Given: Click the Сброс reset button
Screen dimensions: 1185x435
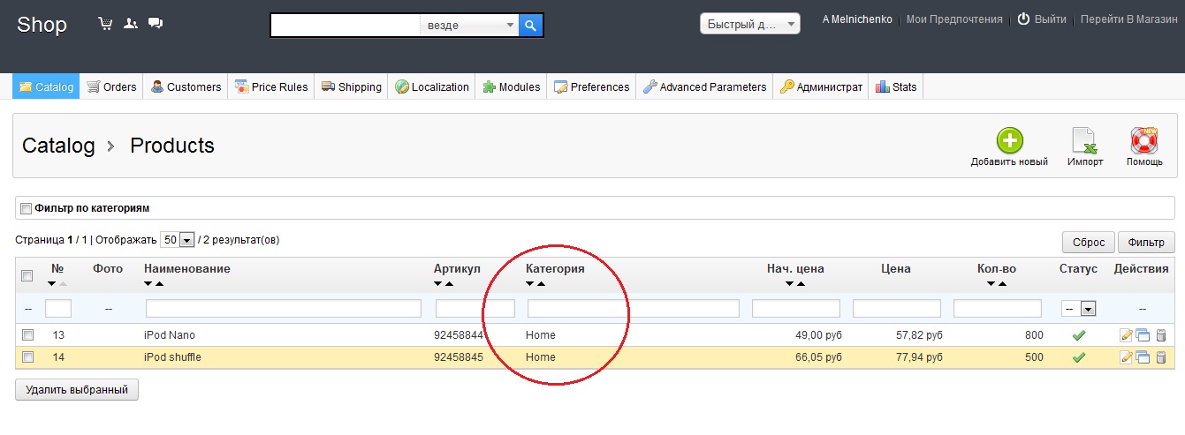Looking at the screenshot, I should click(1089, 242).
